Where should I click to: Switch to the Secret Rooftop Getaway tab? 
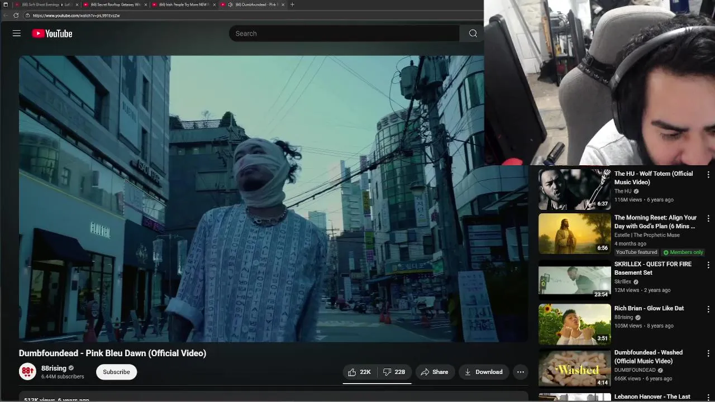[115, 4]
